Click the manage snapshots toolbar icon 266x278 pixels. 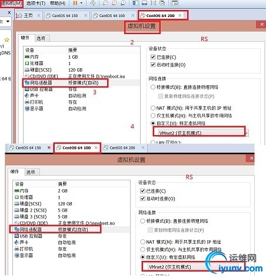(x=123, y=3)
